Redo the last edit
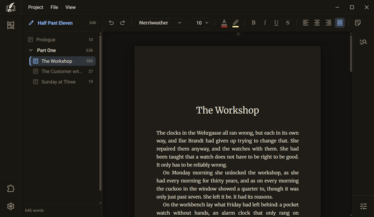The image size is (374, 217). pos(122,22)
